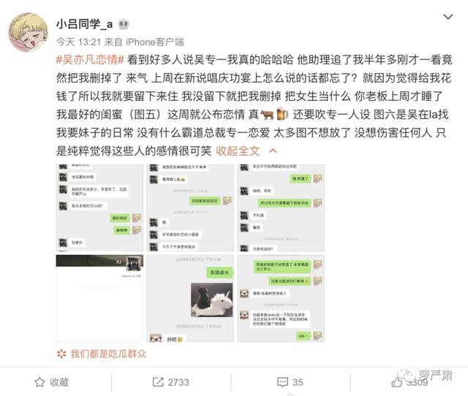The height and width of the screenshot is (396, 468).
Task: Open the comments icon showing 35
Action: click(282, 382)
